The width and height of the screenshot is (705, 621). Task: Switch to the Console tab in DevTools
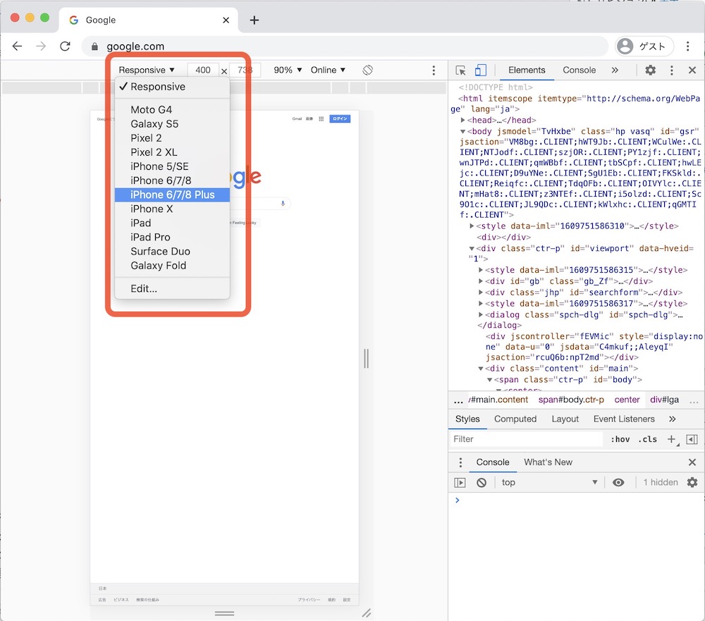click(579, 70)
